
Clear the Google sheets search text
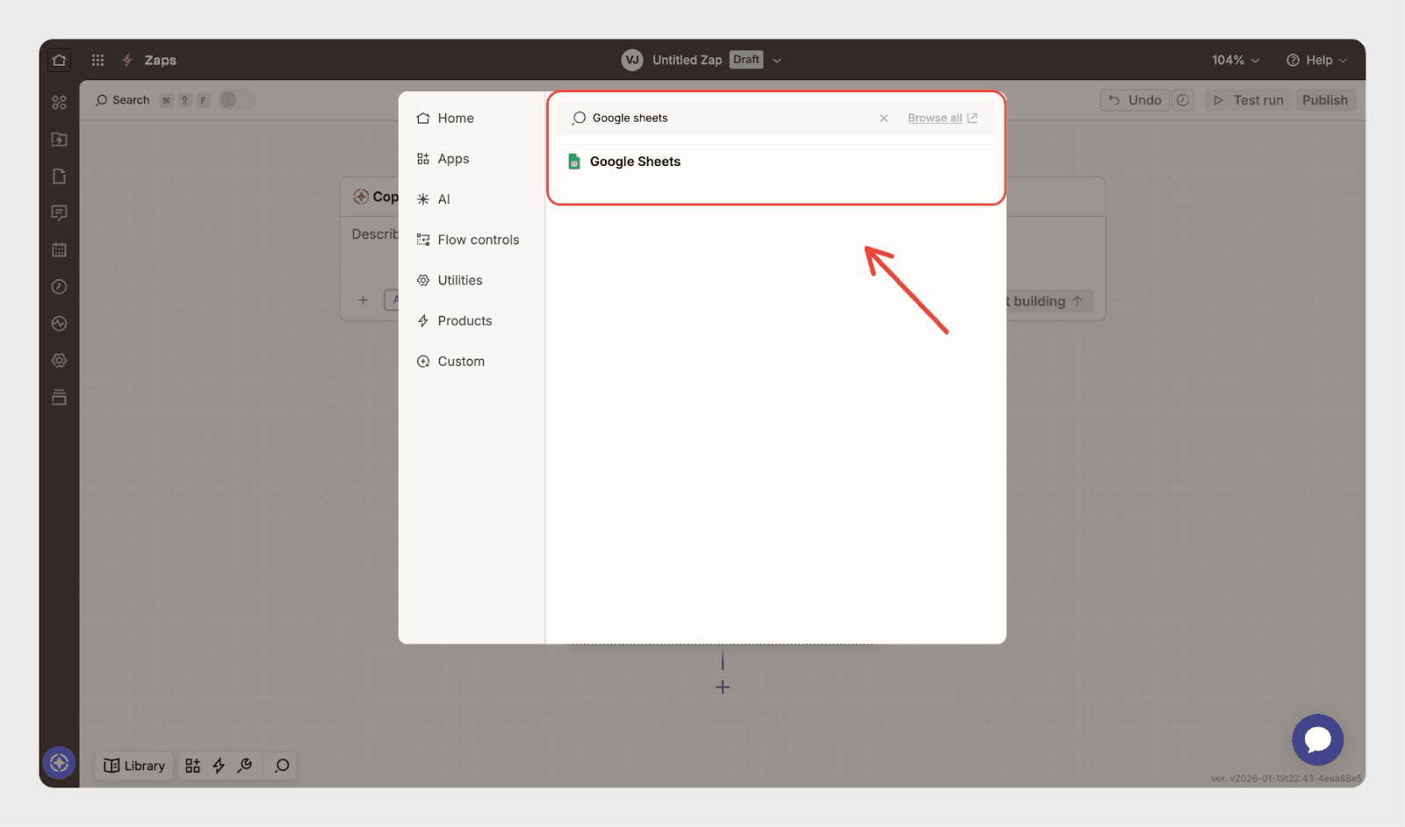(x=883, y=119)
